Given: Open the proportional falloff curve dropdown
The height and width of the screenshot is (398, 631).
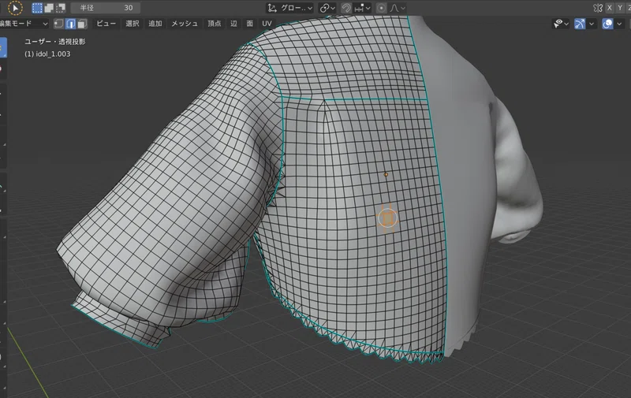Looking at the screenshot, I should point(398,8).
